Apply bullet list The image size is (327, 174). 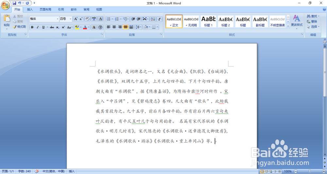[109, 19]
